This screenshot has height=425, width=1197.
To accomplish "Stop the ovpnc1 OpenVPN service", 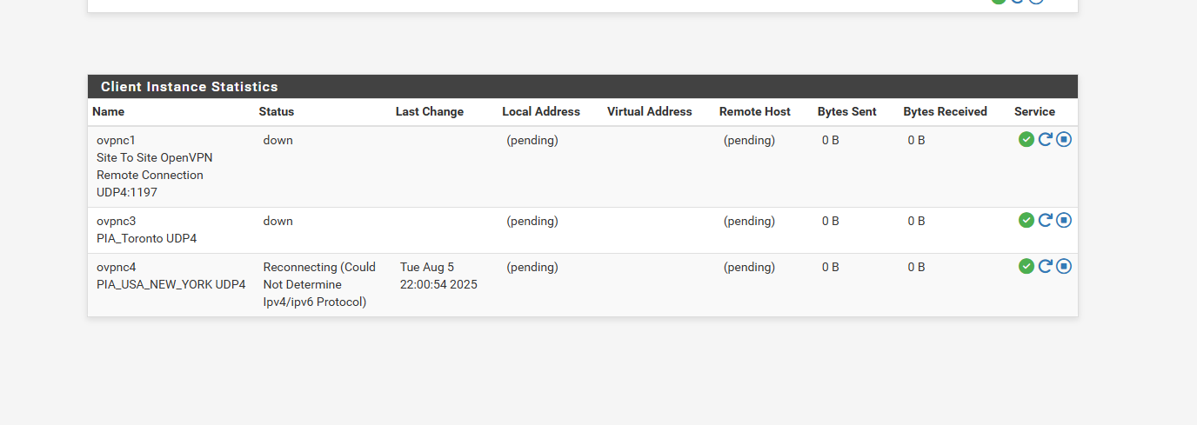I will pyautogui.click(x=1064, y=139).
